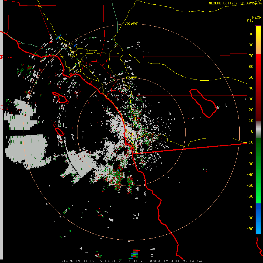Click the 60 value on the velocity scale
Viewport: 263px width, 263px height.
pos(251,66)
